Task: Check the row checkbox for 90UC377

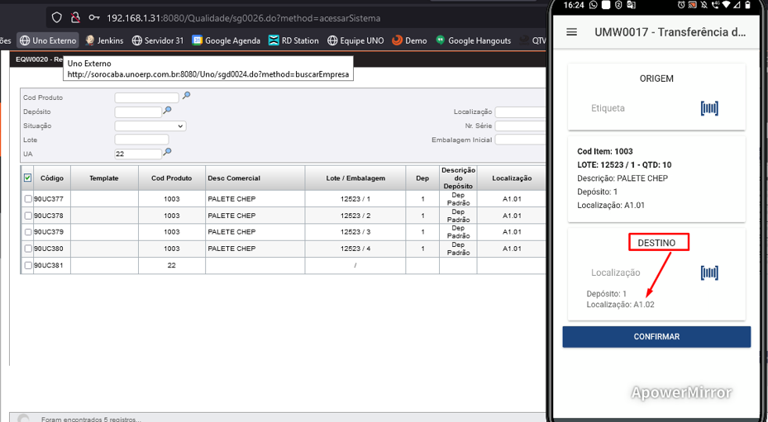Action: [28, 199]
